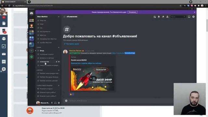Click the Add a Server plus icon
This screenshot has width=208, height=117.
pyautogui.click(x=32, y=51)
